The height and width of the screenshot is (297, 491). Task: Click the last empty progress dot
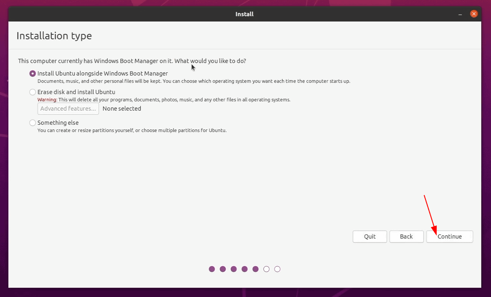click(277, 269)
